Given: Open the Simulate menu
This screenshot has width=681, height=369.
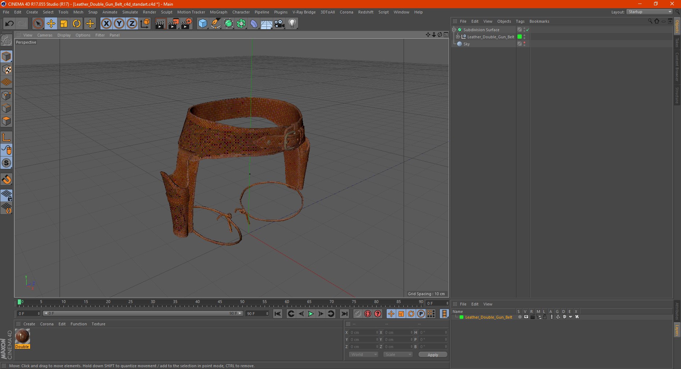Looking at the screenshot, I should 130,12.
